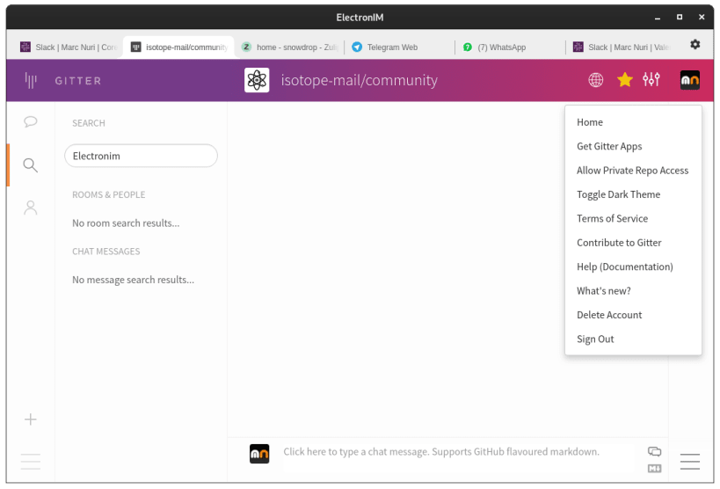Open ElectronIM settings gear icon
Viewport: 720px width, 489px height.
tap(695, 44)
